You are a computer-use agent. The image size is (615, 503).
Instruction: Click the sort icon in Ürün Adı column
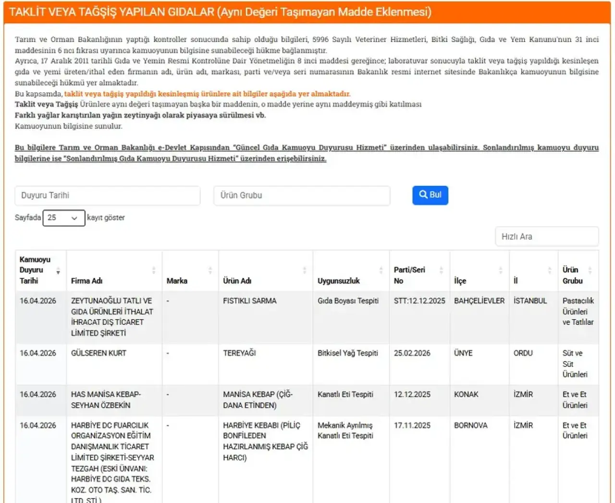pos(305,271)
